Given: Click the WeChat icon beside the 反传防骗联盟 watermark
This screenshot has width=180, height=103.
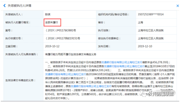Looking at the screenshot, I should click(143, 94).
